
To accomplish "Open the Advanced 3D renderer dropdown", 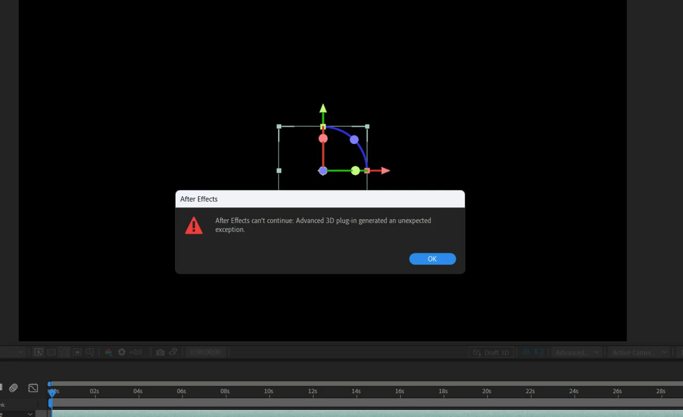I will pyautogui.click(x=576, y=352).
